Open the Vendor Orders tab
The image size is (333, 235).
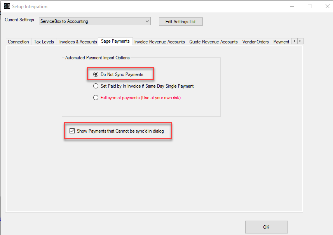pyautogui.click(x=256, y=42)
